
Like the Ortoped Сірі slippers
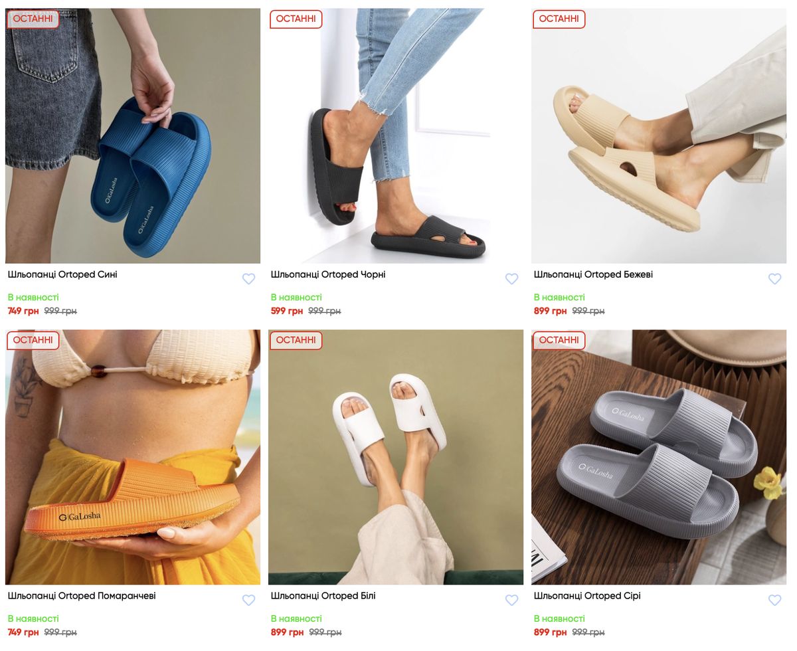[x=774, y=601]
